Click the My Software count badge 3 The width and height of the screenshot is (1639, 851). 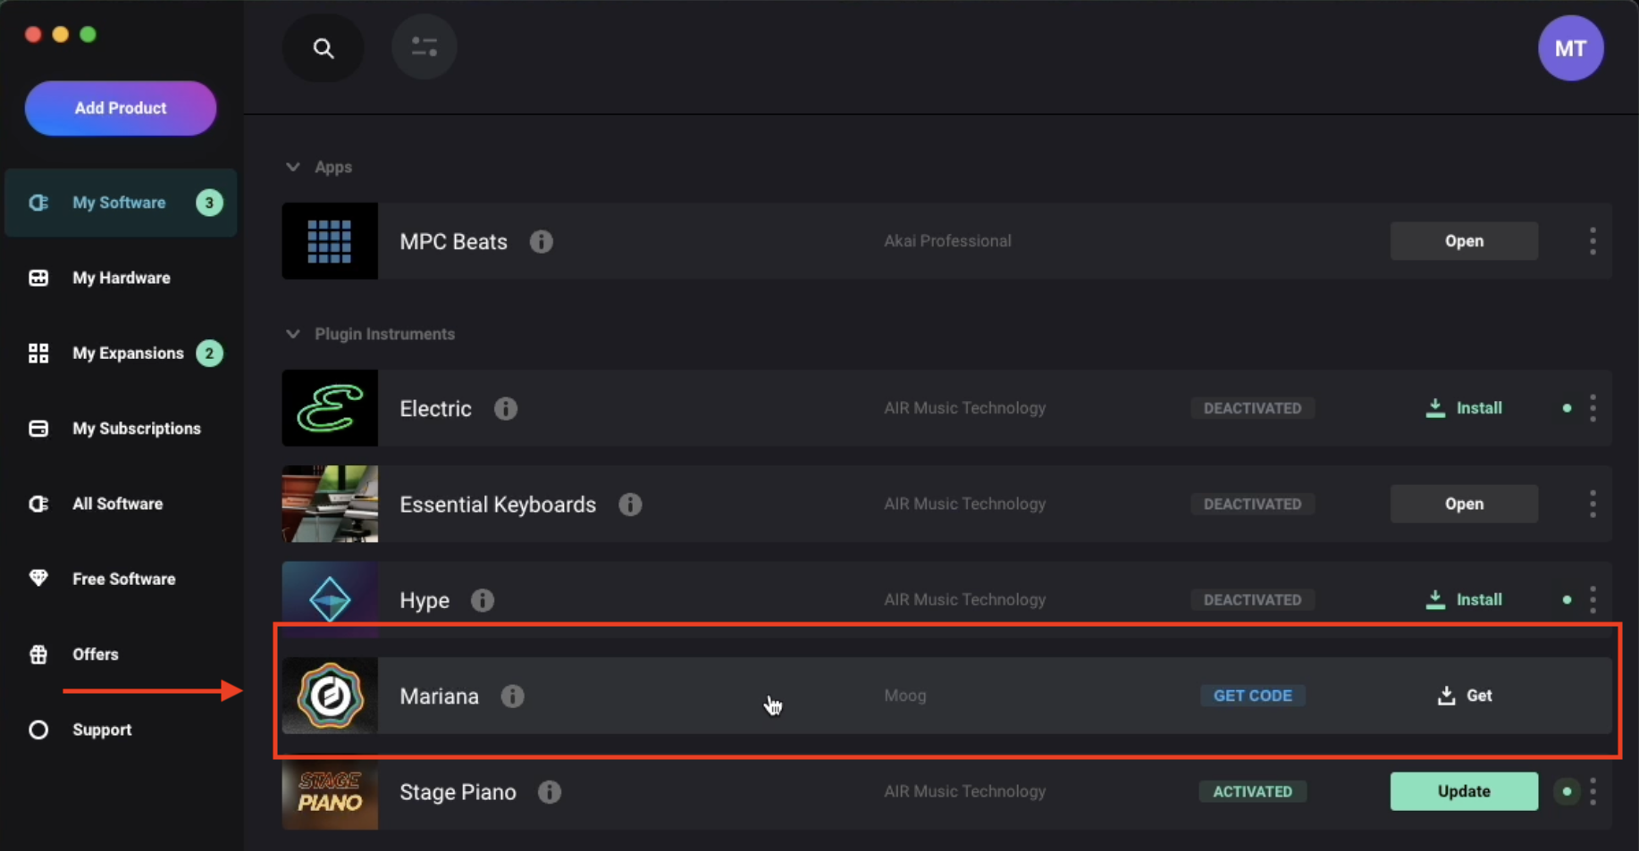coord(209,203)
